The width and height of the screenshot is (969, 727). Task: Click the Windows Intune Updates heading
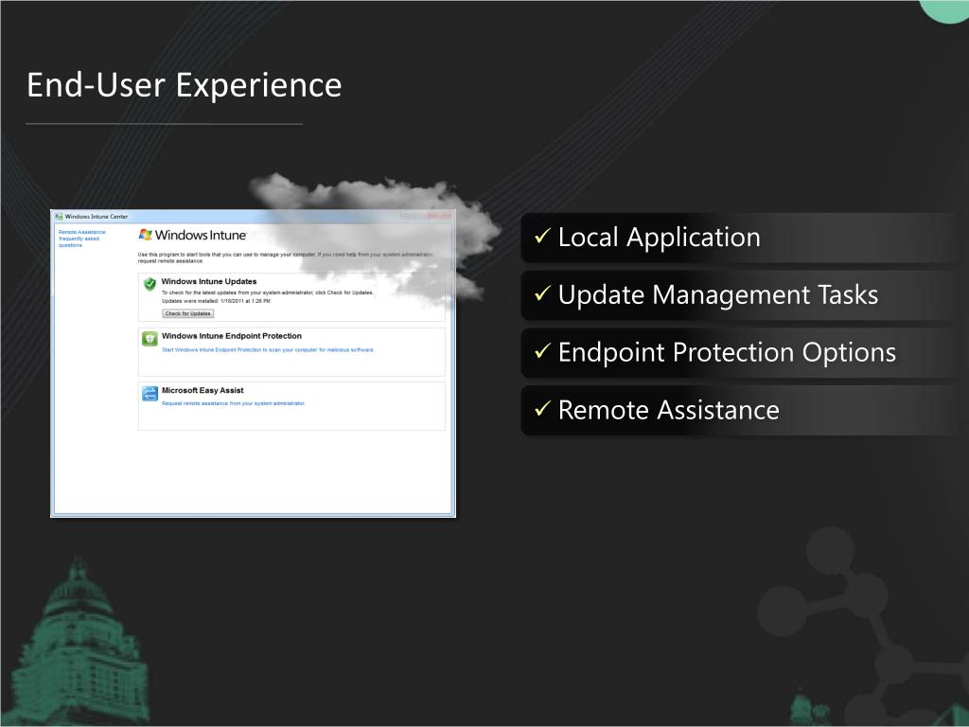pyautogui.click(x=209, y=281)
